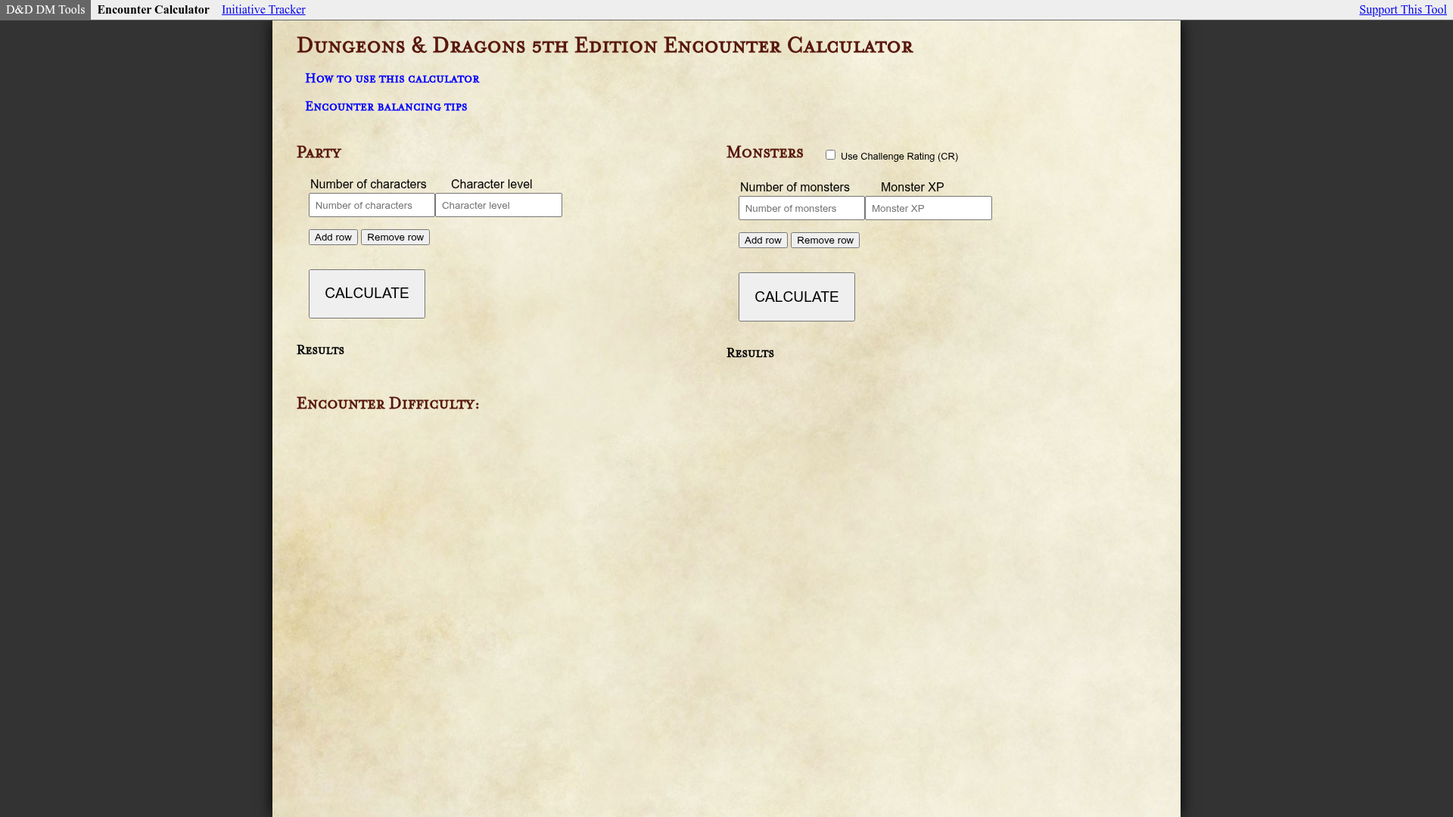Expand the Encounter balancing tips section

click(x=386, y=107)
